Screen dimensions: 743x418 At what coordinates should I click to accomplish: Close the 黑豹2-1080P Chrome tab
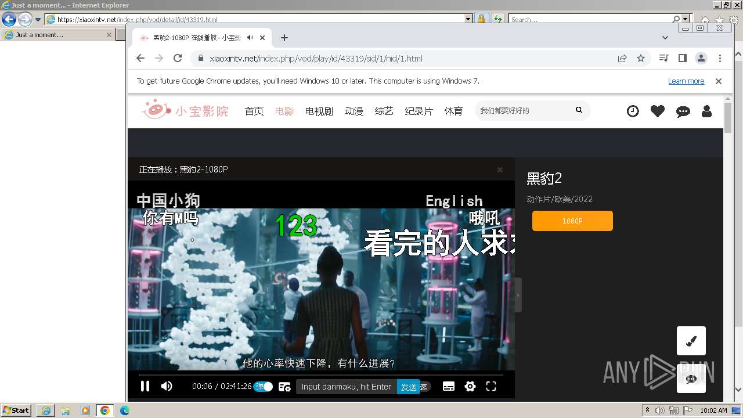262,38
